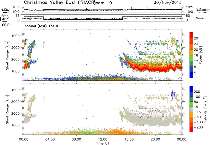Click the "2000" tick of the power panel

click(x=15, y=59)
